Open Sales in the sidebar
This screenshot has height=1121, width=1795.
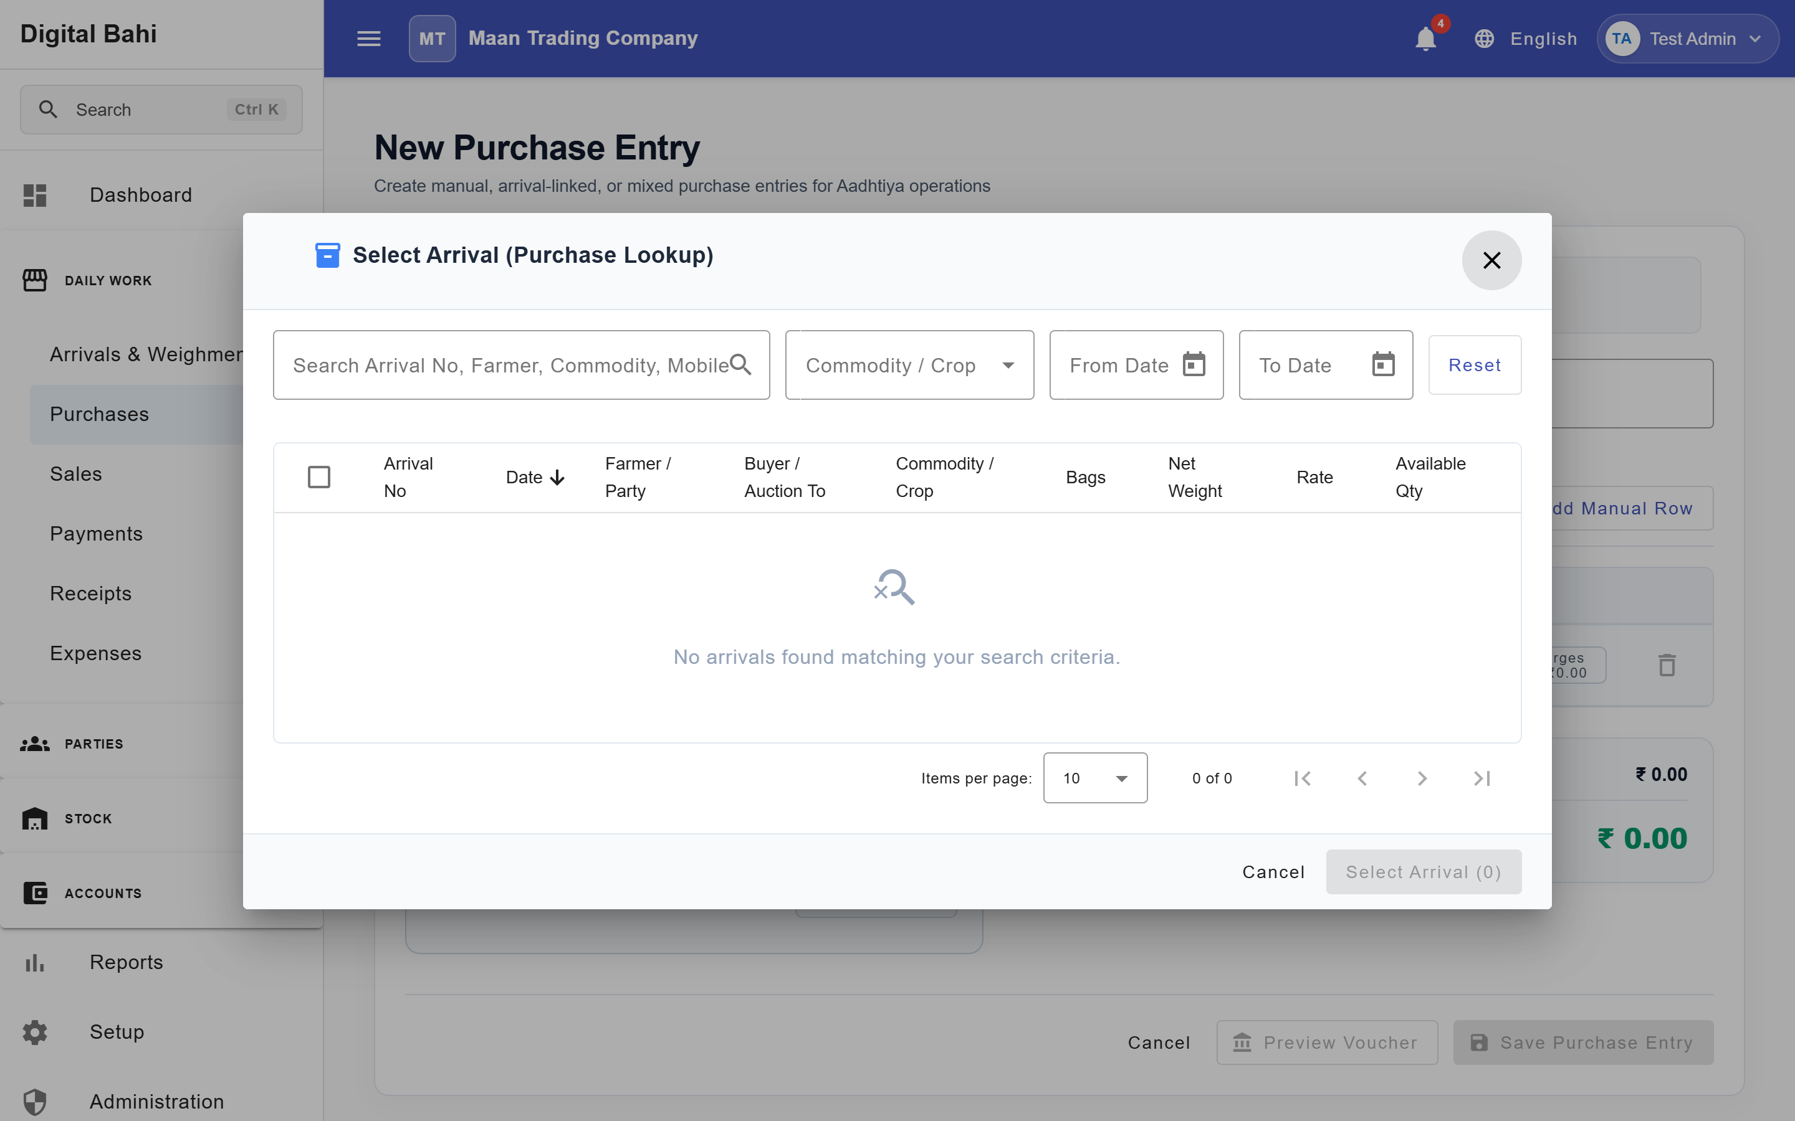136,474
